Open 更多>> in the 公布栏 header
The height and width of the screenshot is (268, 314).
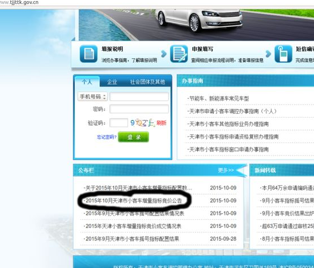226,170
